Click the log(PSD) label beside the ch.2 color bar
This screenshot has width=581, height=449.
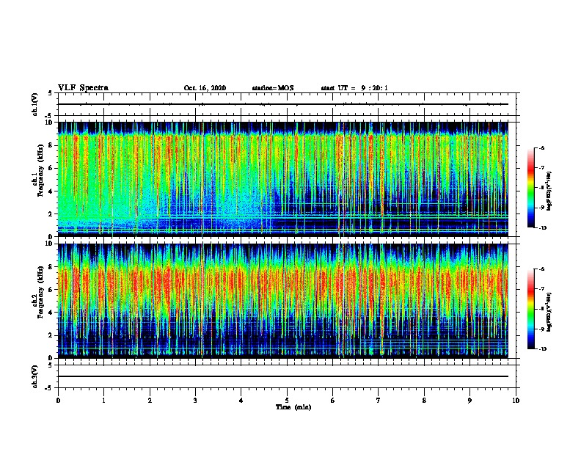pyautogui.click(x=549, y=313)
